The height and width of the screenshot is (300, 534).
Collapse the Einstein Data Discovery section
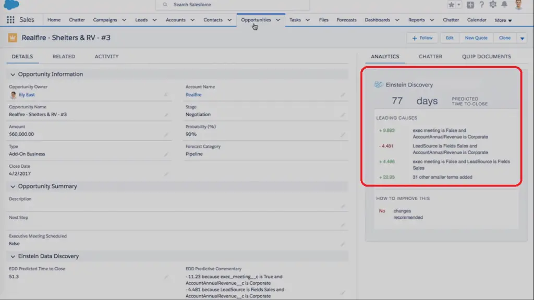coord(13,256)
